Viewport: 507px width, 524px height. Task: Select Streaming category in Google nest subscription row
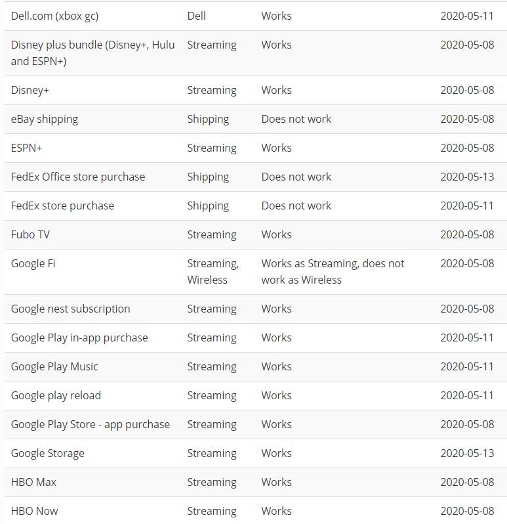(212, 309)
